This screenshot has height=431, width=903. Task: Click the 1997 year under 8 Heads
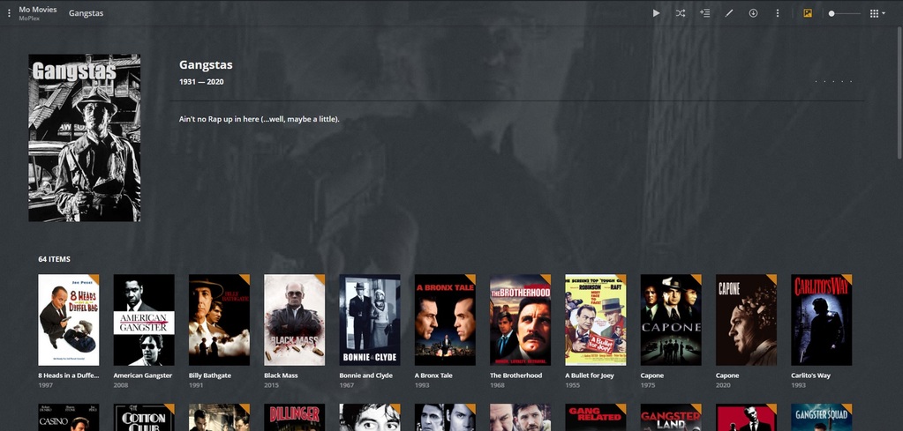click(45, 385)
